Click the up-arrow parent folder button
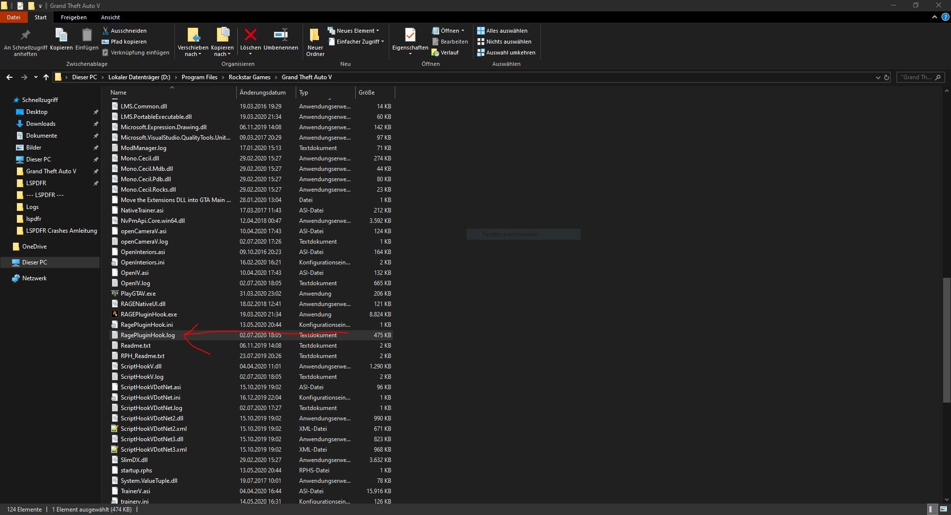 pyautogui.click(x=46, y=77)
